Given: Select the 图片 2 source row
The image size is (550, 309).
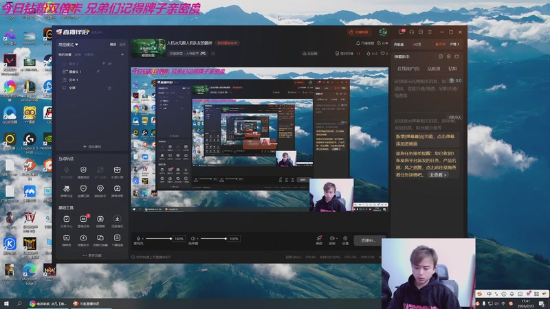Looking at the screenshot, I should 91,64.
